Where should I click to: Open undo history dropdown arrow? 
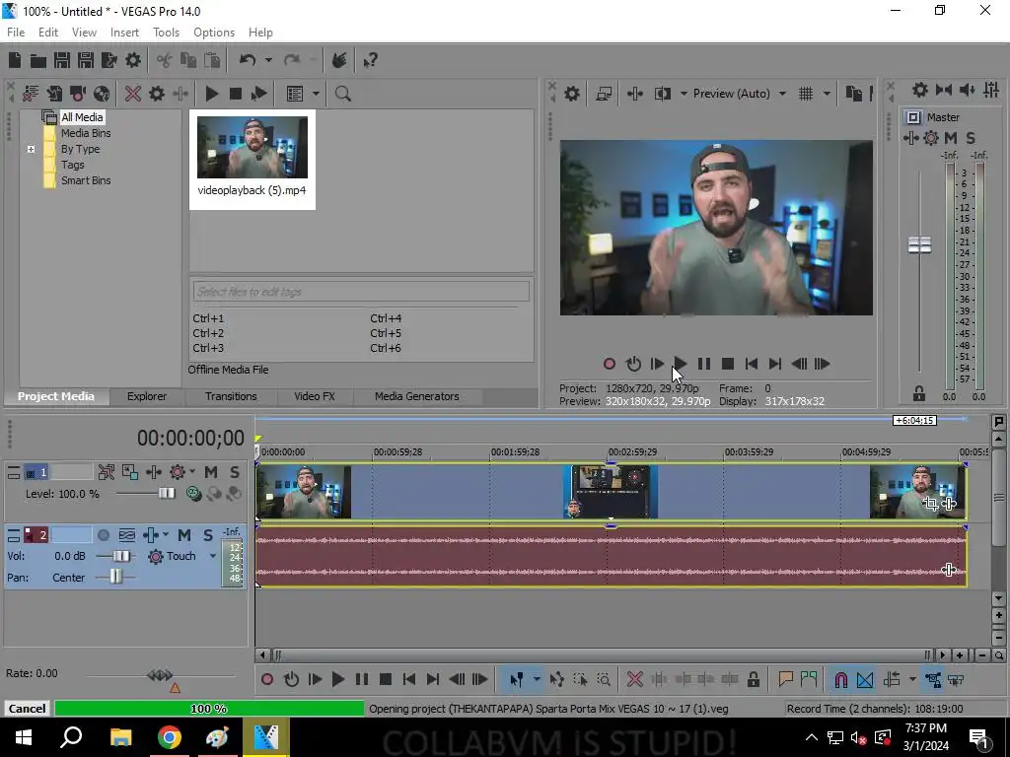coord(268,60)
